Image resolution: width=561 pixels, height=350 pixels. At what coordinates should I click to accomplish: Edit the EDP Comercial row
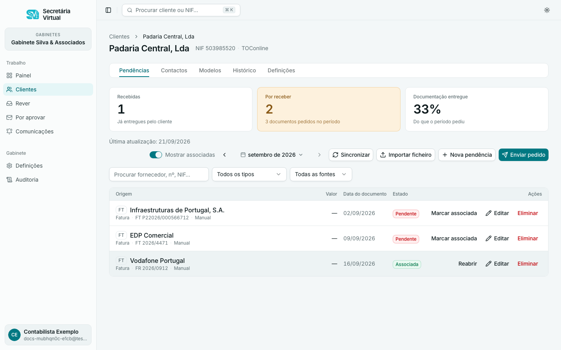pyautogui.click(x=497, y=238)
